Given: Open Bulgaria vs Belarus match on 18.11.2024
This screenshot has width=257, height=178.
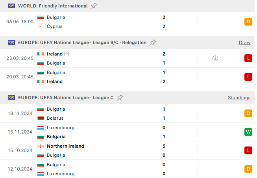Looking at the screenshot, I should coord(128,113).
